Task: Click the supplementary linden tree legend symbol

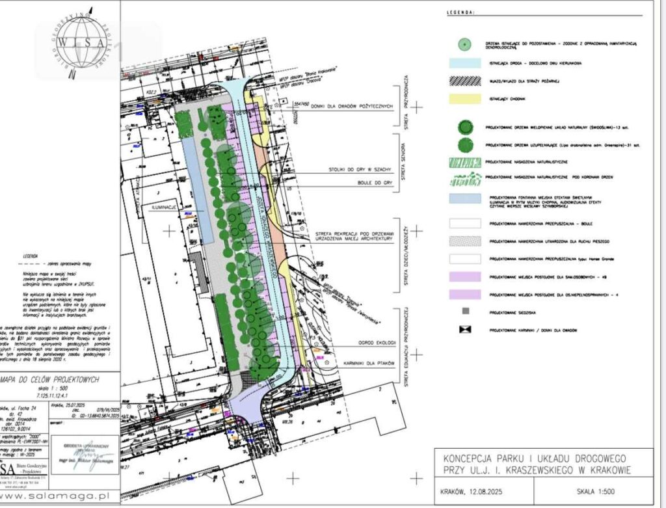Action: pos(464,144)
